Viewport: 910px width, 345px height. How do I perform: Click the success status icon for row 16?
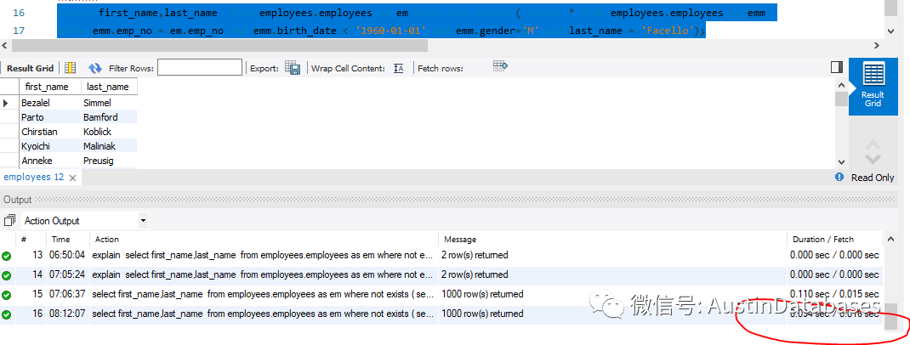[x=7, y=314]
